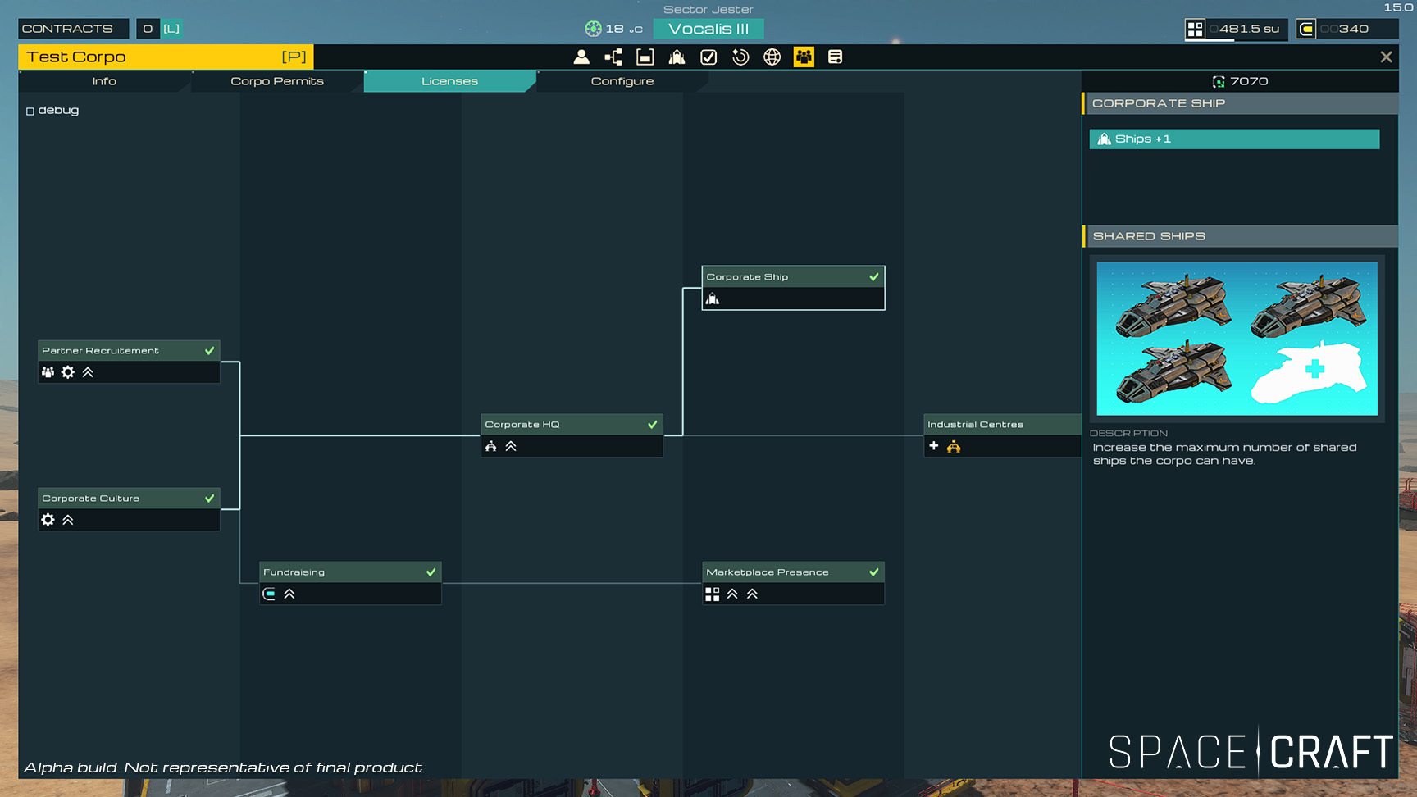Select the Corporate HQ license node

pos(572,435)
